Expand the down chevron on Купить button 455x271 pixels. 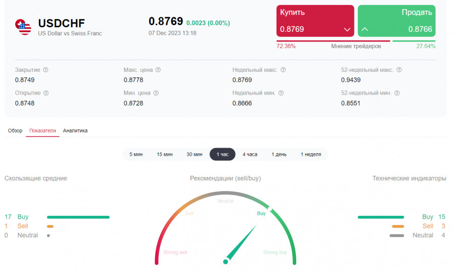coord(347,29)
